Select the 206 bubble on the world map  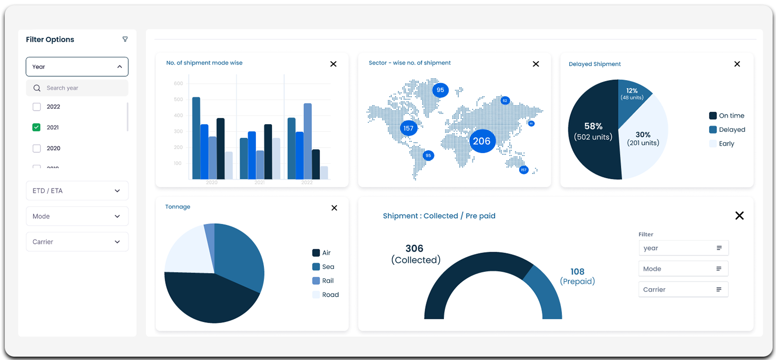click(x=482, y=141)
